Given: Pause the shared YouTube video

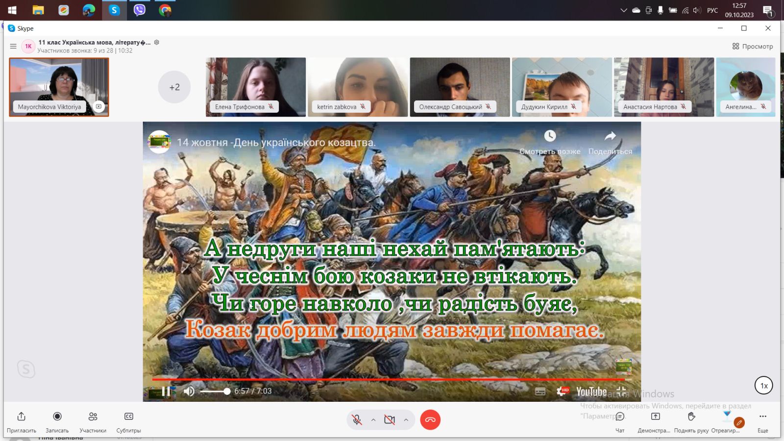Looking at the screenshot, I should click(x=166, y=391).
